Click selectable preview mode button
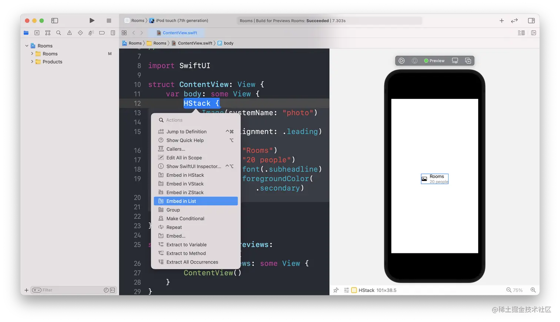Viewport: 560px width, 322px height. click(x=415, y=61)
